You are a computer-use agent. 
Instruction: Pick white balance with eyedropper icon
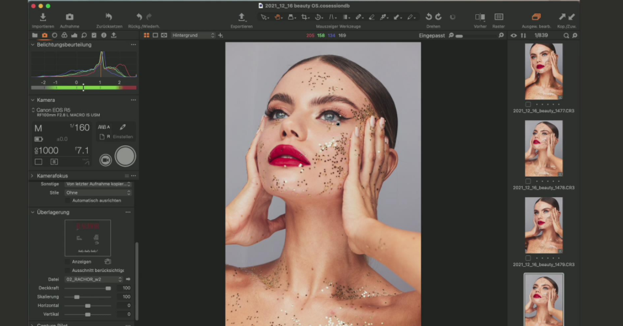pyautogui.click(x=123, y=127)
